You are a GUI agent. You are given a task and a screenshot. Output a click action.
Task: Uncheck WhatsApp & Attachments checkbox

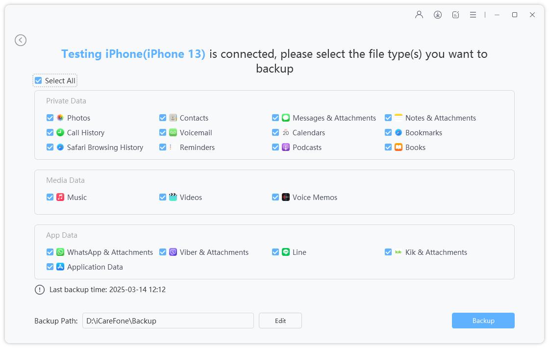point(50,252)
